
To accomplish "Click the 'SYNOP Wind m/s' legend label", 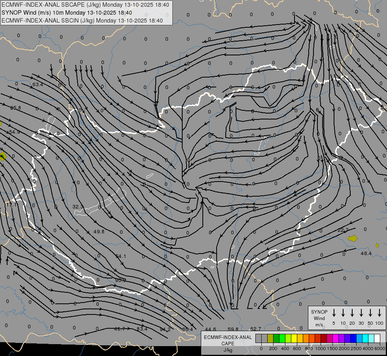I will tap(319, 318).
